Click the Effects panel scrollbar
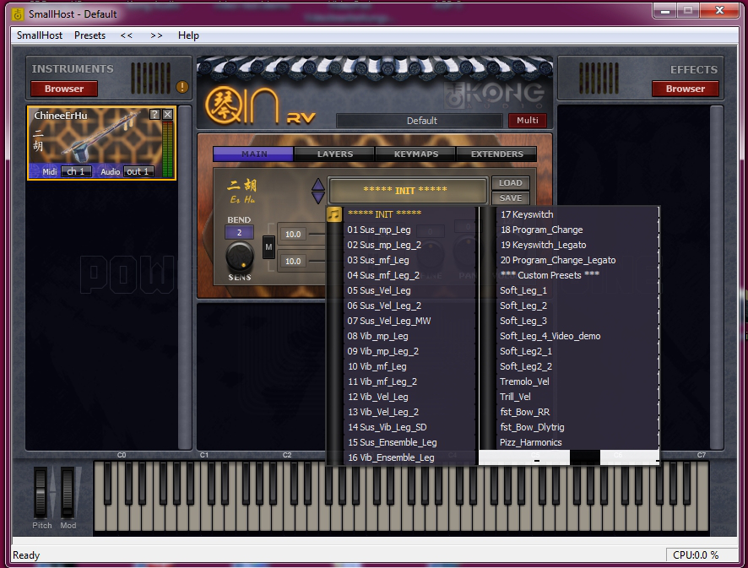748x568 pixels. tap(717, 277)
